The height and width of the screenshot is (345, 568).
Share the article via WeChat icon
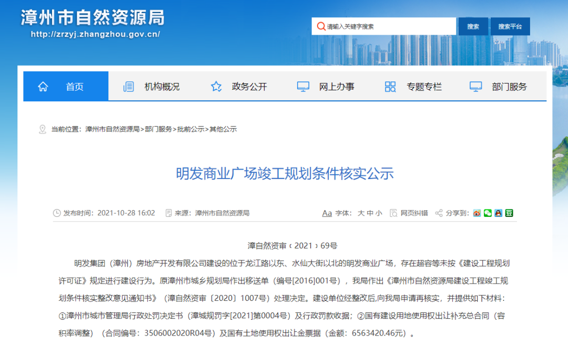(488, 213)
